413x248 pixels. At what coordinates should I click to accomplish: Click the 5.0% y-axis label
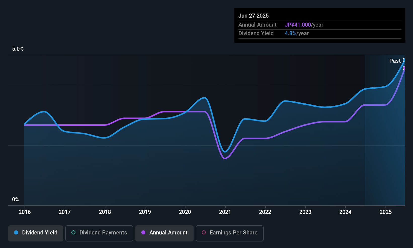tap(18, 49)
